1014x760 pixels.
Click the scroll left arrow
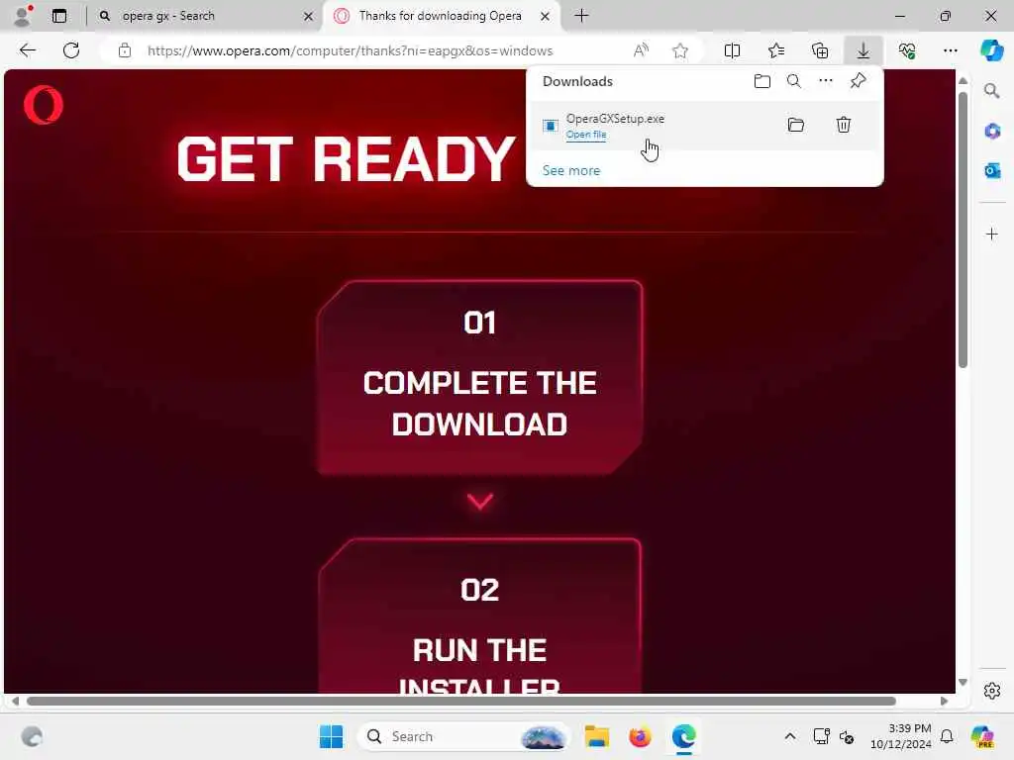pos(15,702)
